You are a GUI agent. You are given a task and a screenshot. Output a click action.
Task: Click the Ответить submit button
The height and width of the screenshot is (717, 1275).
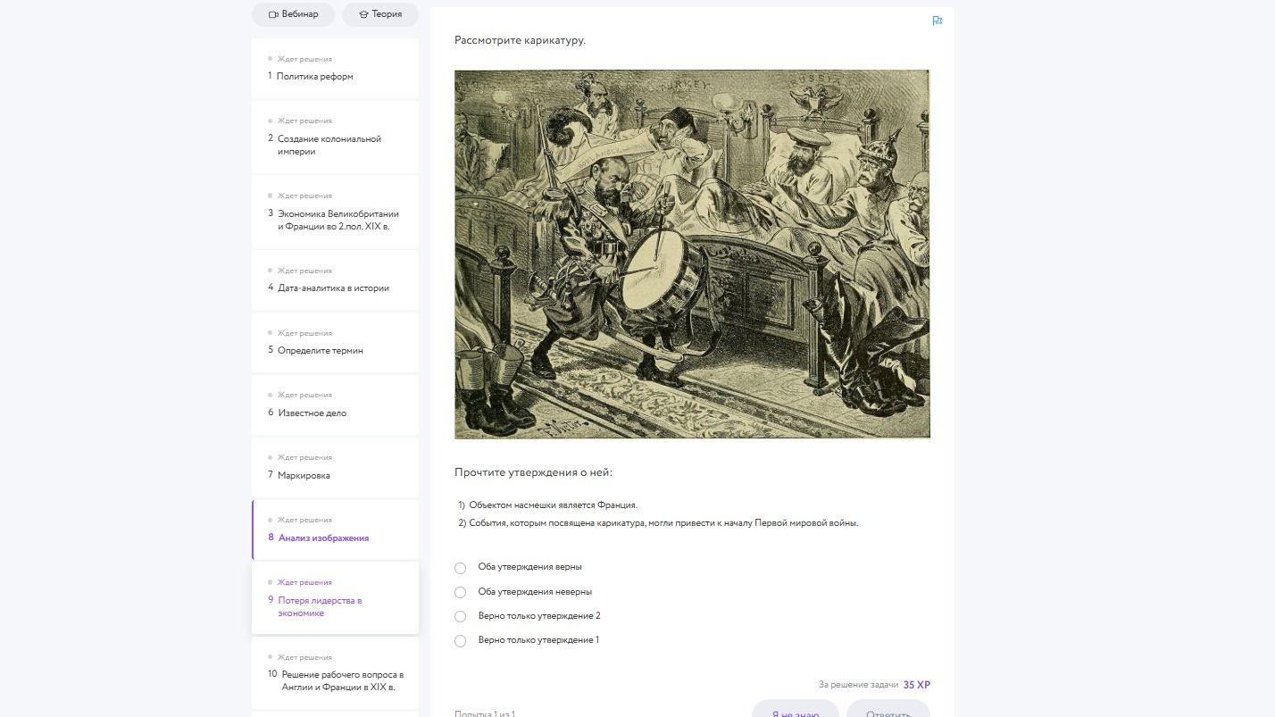[x=888, y=710]
